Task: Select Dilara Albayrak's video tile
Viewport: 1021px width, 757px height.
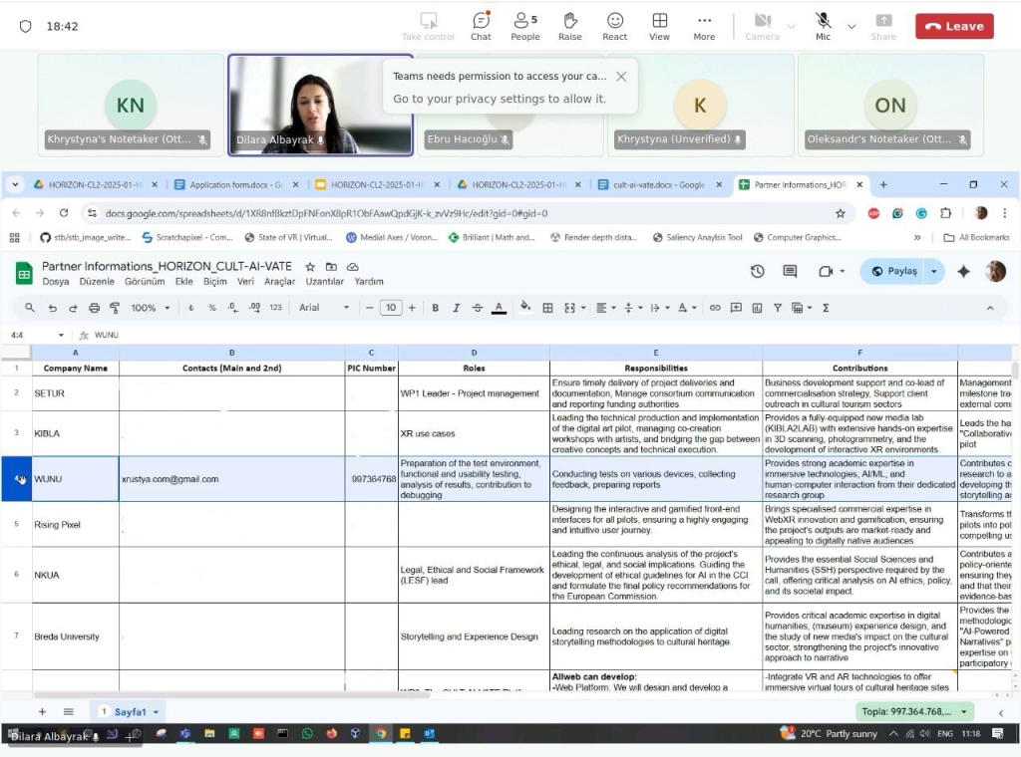Action: (320, 106)
